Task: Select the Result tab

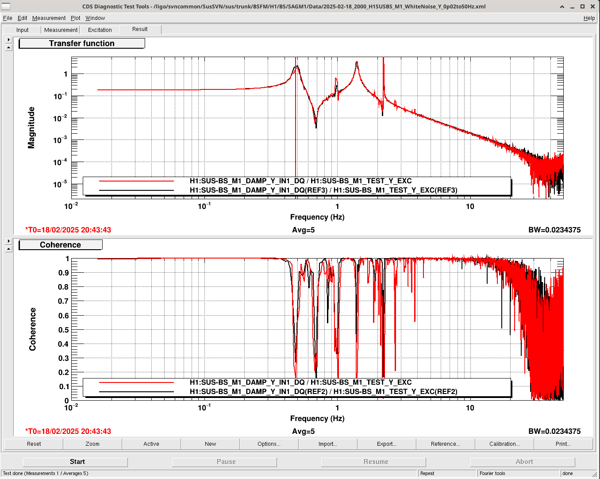Action: tap(140, 29)
